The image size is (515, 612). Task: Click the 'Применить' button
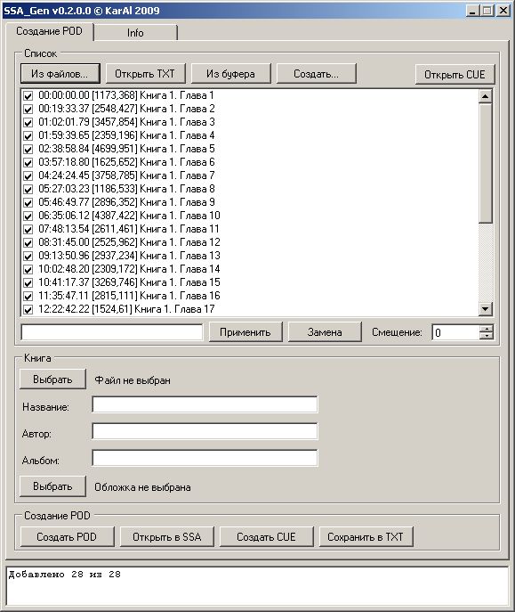tap(245, 332)
